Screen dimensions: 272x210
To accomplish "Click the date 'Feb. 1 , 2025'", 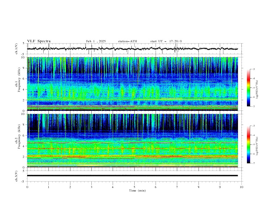I will pos(96,41).
